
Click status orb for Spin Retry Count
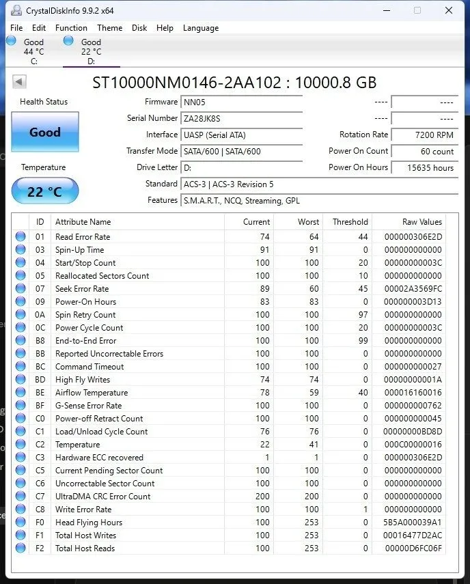tap(20, 314)
